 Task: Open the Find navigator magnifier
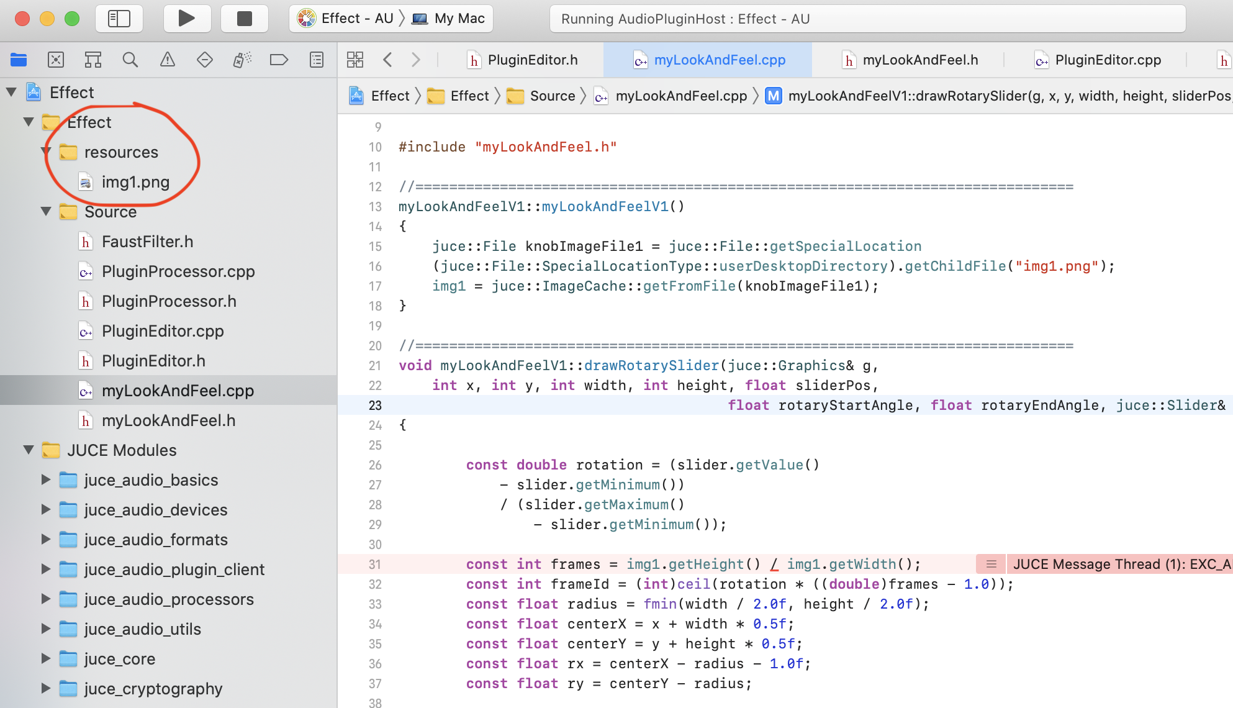point(130,60)
